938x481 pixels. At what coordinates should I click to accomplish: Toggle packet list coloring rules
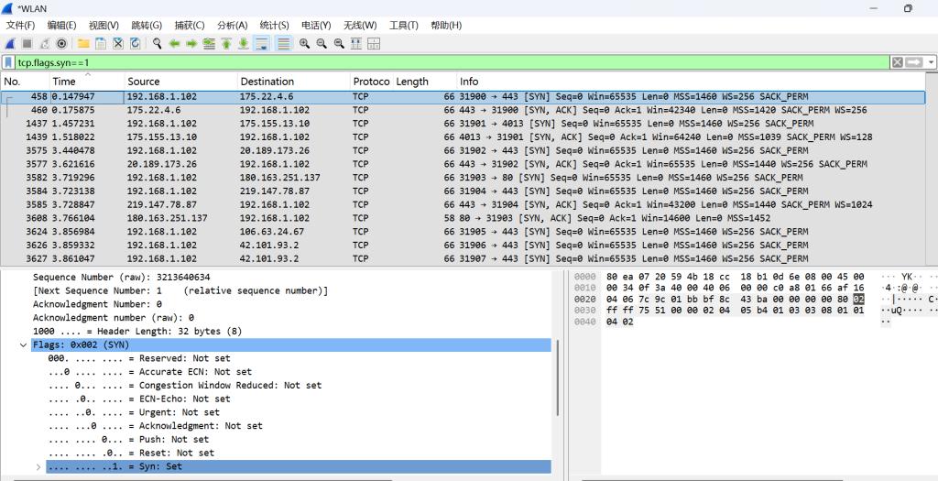(x=284, y=44)
